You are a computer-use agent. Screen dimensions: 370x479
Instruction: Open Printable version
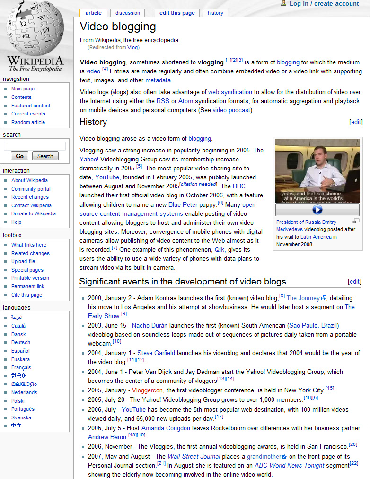click(30, 278)
